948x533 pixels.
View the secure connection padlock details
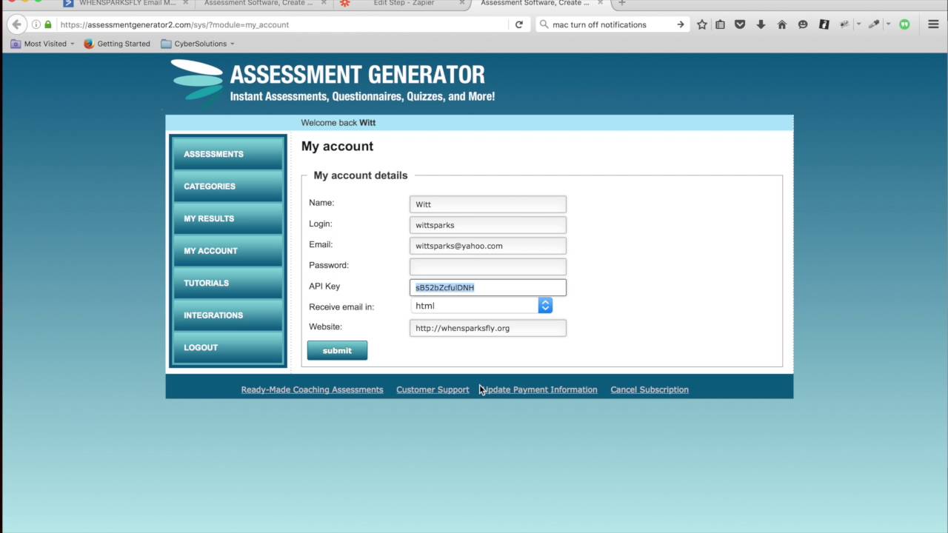click(48, 24)
